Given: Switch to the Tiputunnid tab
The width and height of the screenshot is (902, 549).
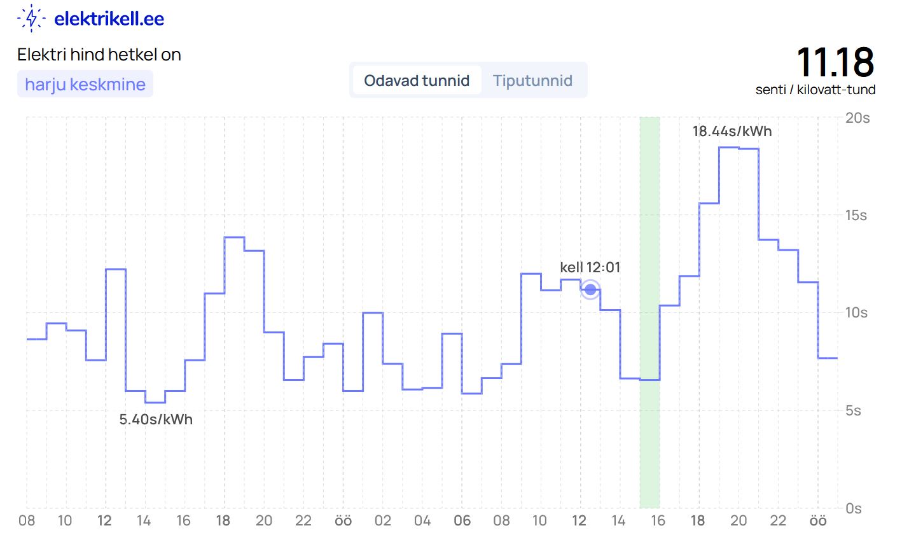Looking at the screenshot, I should click(x=532, y=81).
